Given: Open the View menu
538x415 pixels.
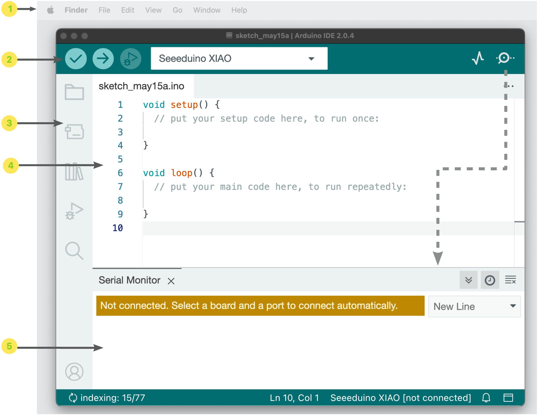Looking at the screenshot, I should pos(153,10).
